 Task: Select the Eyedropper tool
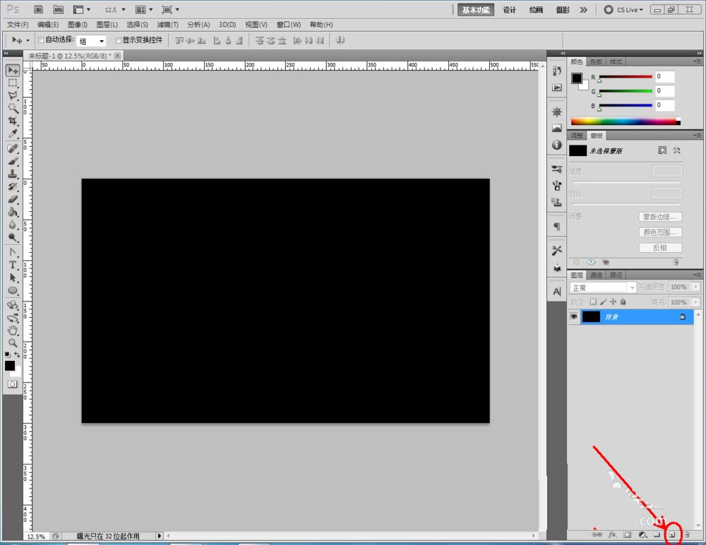coord(13,133)
